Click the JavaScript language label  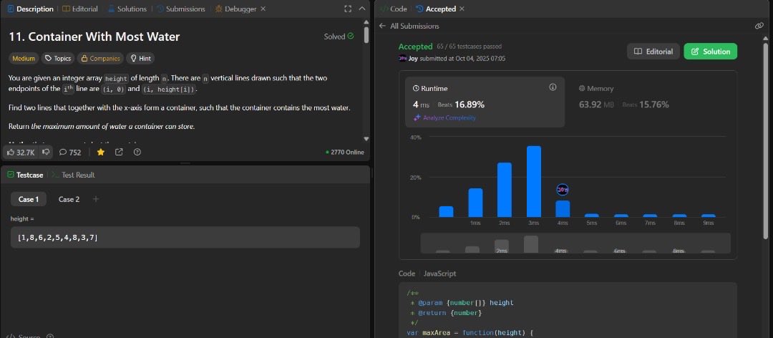pyautogui.click(x=439, y=274)
